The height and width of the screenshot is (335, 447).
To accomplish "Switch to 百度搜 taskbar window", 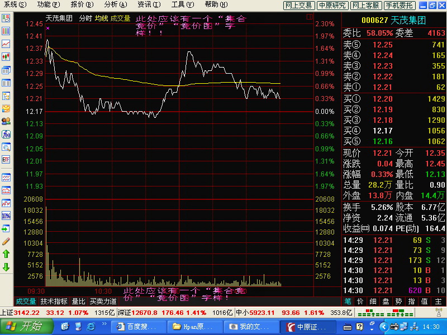I will click(138, 327).
